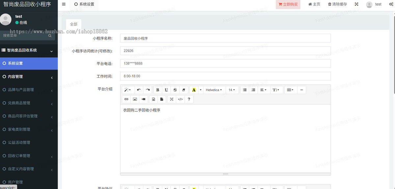Open the magic wand style menu
The height and width of the screenshot is (189, 395).
(128, 90)
